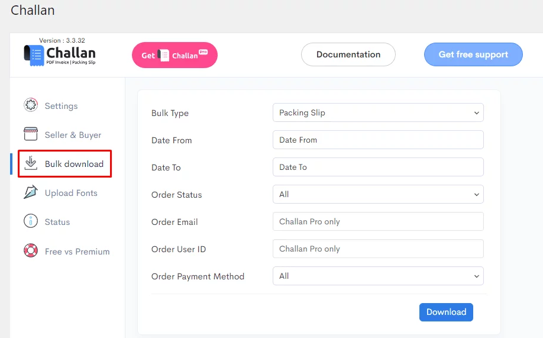The image size is (543, 338).
Task: Click the 'Challan' page heading
Action: (x=33, y=11)
